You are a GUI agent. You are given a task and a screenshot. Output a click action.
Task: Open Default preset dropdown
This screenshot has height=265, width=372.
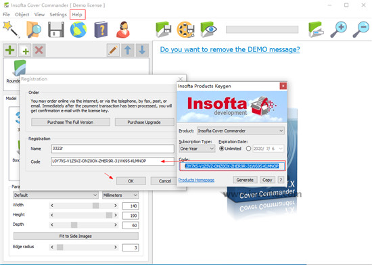coord(55,195)
